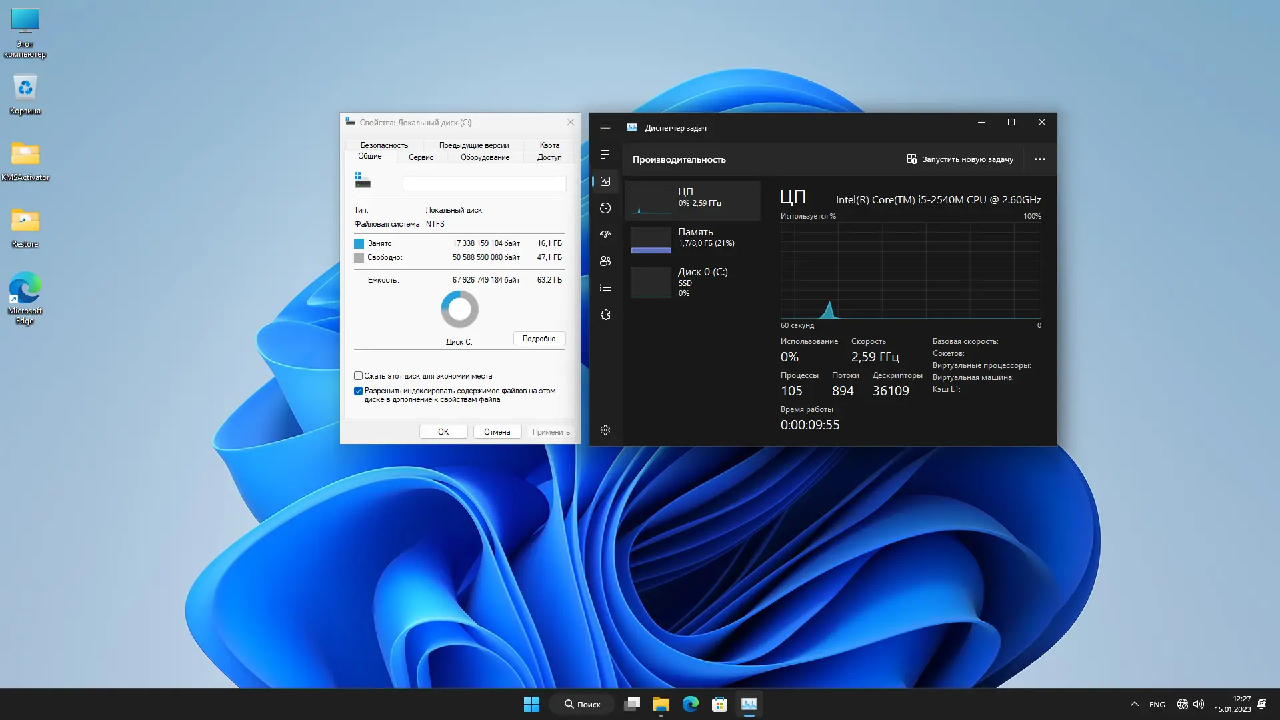Screen dimensions: 1280x720
Task: Open the Task Manager hamburger navigation menu
Action: (605, 127)
